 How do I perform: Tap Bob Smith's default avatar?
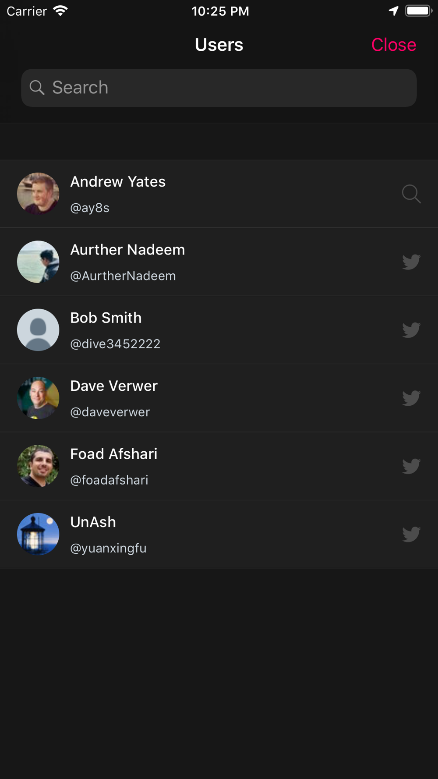tap(38, 330)
